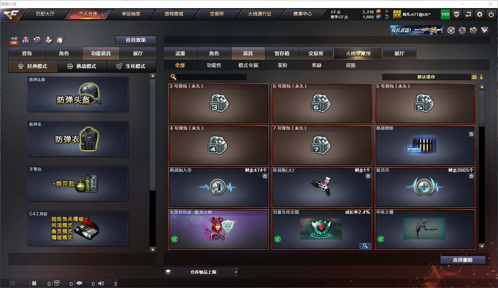Click the dog tag icon
The height and width of the screenshot is (288, 498).
(x=60, y=40)
